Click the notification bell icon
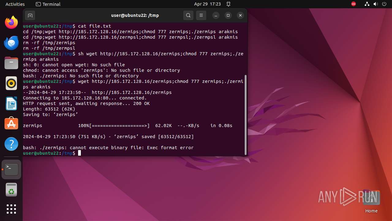Screen dimensions: 392x221 pyautogui.click(x=228, y=4)
